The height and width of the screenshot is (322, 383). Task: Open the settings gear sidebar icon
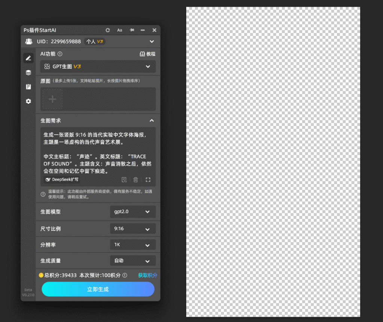28,101
